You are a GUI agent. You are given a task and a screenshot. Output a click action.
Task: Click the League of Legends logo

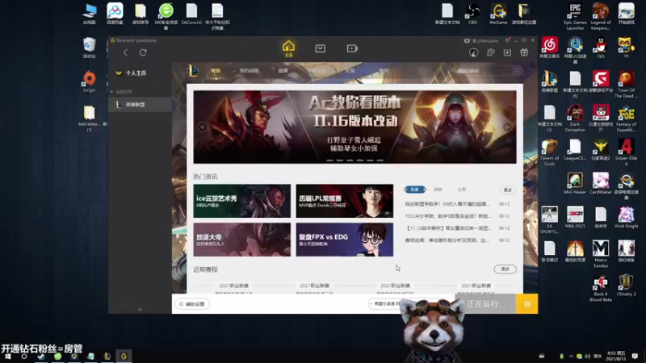pos(193,71)
